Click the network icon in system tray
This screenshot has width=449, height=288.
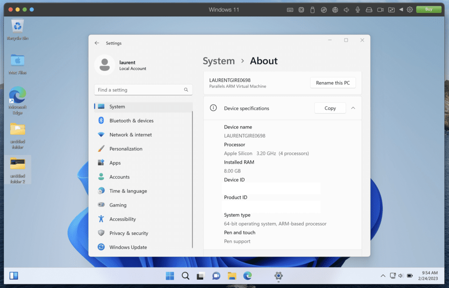tap(393, 276)
